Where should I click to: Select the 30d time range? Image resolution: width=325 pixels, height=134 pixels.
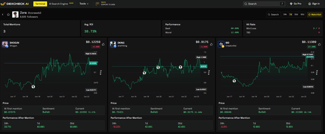tap(296, 14)
